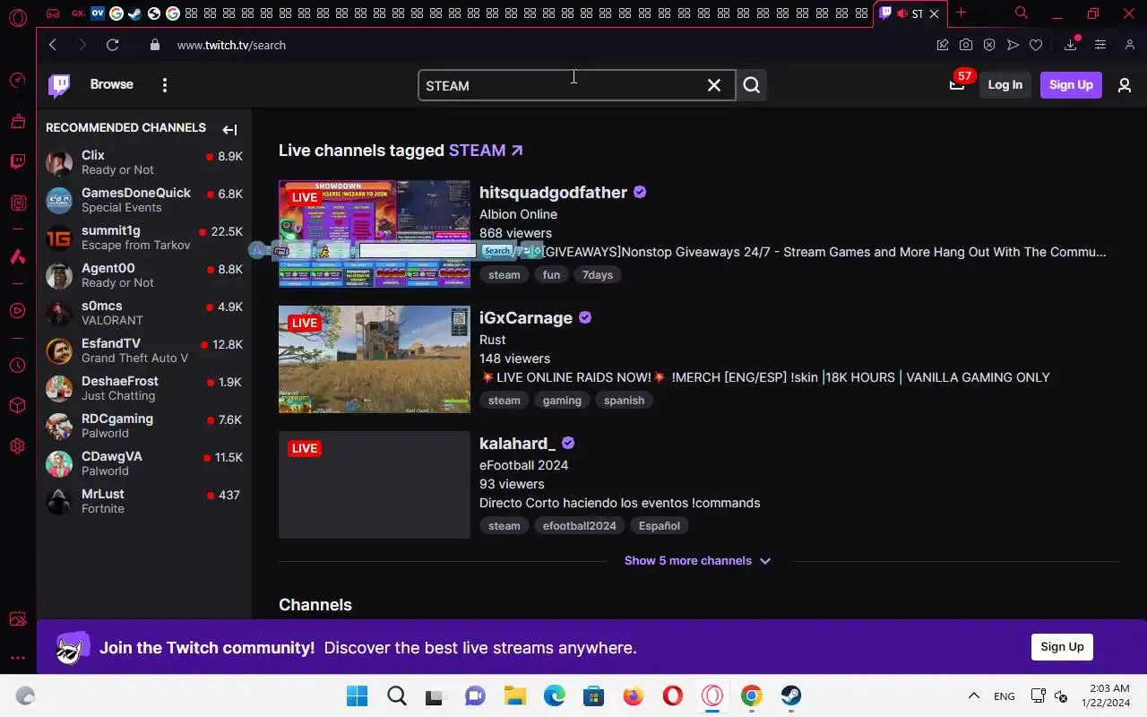Click the GX Corner gamepad icon
The image size is (1147, 717).
pyautogui.click(x=54, y=13)
